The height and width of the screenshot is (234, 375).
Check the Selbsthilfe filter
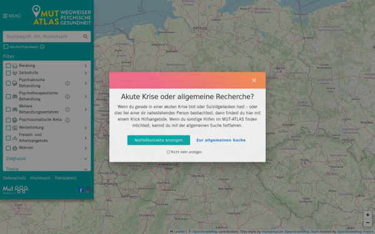[8, 73]
